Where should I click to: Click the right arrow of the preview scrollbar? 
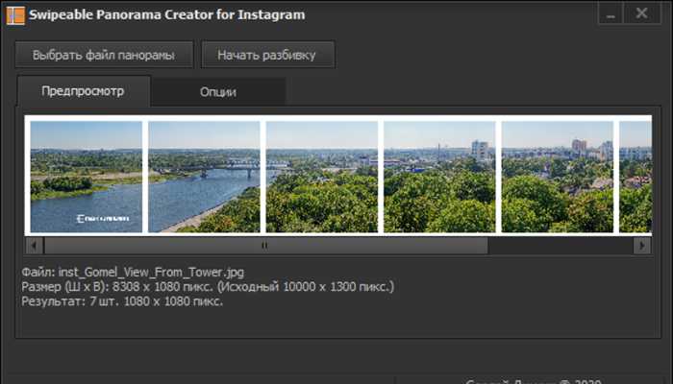(641, 246)
